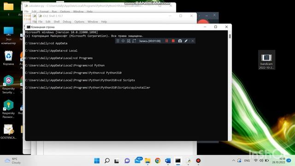Viewport: 295px width, 166px height.
Task: Open the Debug menu in the IDLE Shell
Action: coord(67,22)
